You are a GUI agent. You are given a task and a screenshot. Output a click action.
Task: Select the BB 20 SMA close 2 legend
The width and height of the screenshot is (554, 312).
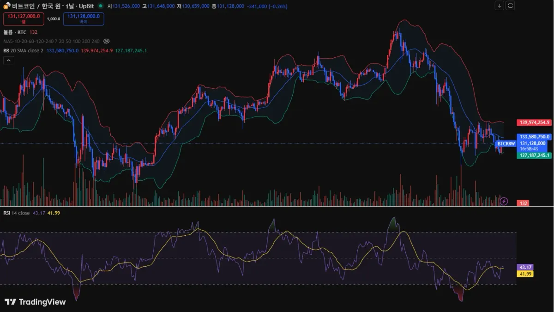coord(23,50)
